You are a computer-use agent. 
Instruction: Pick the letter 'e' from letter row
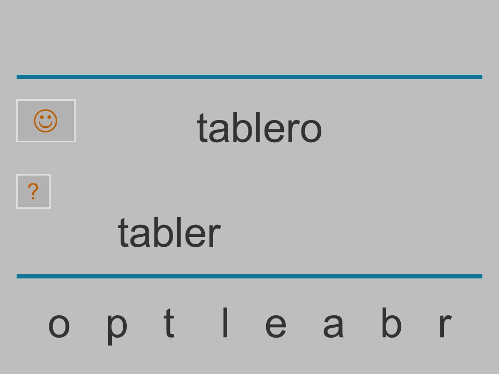click(x=275, y=325)
